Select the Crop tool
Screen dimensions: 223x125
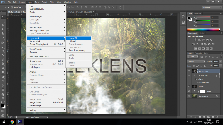pos(3,34)
